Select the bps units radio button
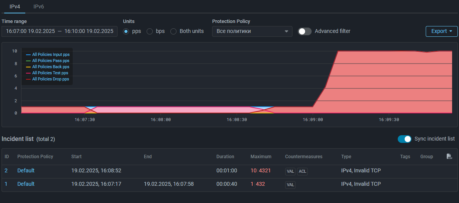459x203 pixels. [x=150, y=31]
